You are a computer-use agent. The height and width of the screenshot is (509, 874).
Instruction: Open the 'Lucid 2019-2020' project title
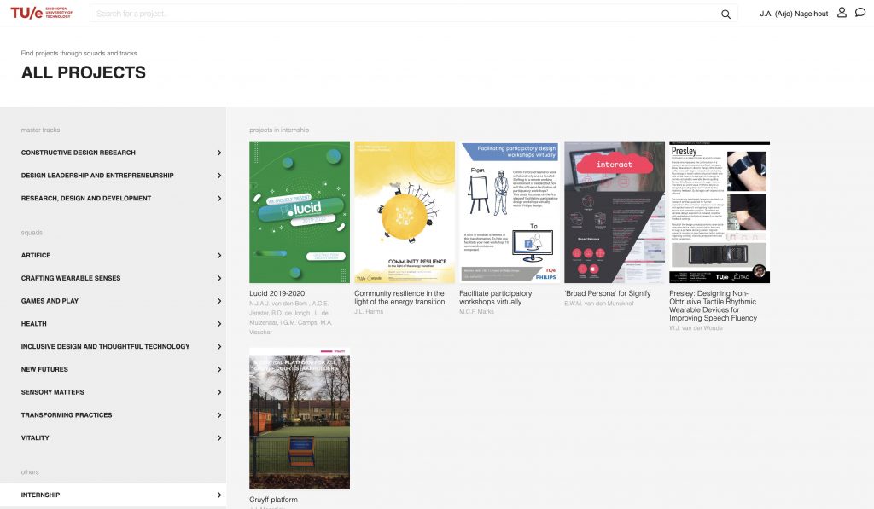[277, 293]
